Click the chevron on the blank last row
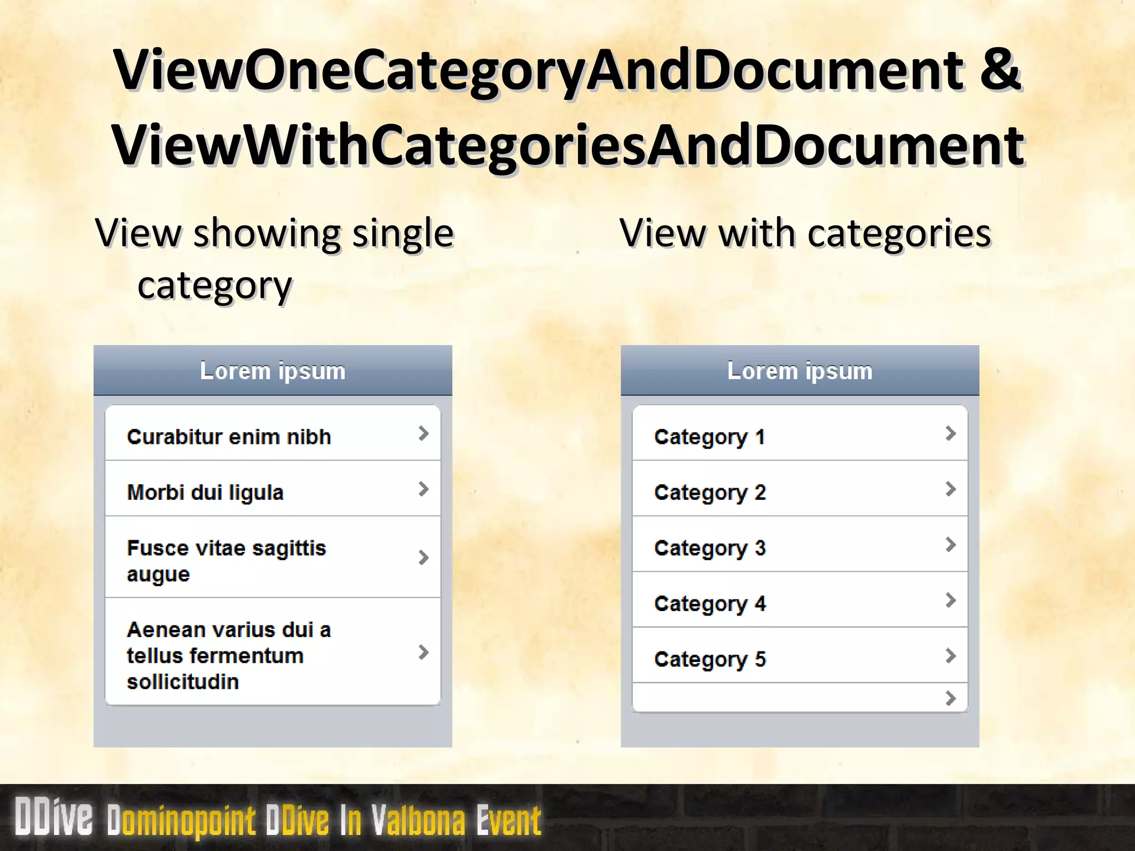 950,698
